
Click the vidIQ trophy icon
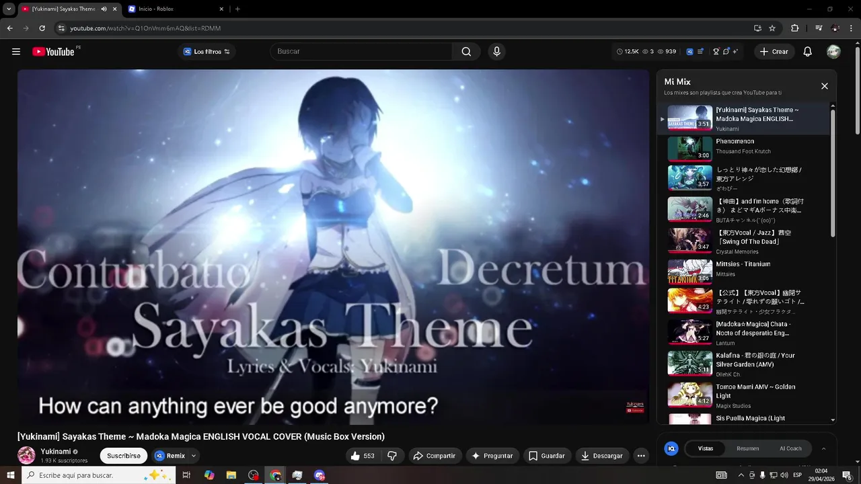(716, 52)
